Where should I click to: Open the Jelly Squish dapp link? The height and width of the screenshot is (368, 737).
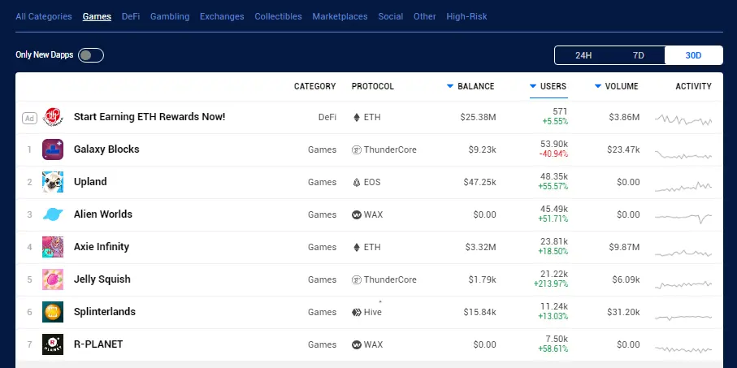pyautogui.click(x=102, y=279)
